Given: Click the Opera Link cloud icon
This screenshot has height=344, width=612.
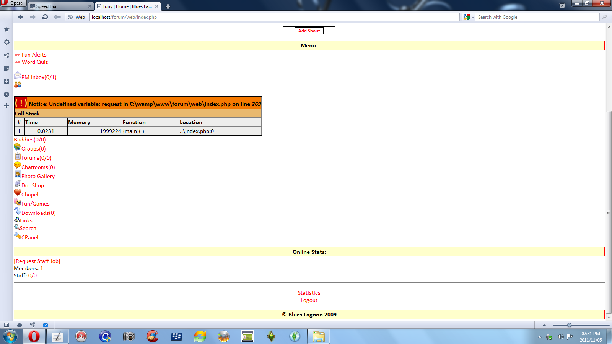Looking at the screenshot, I should pyautogui.click(x=20, y=325).
